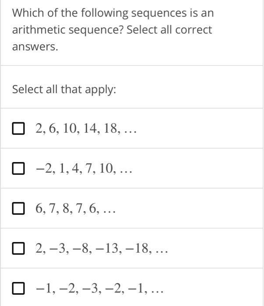Click the word "arithmetic" in the question
The width and height of the screenshot is (264, 306).
point(39,30)
